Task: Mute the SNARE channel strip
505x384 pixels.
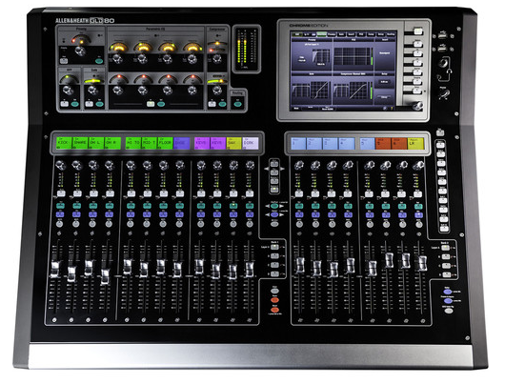Action: (77, 193)
